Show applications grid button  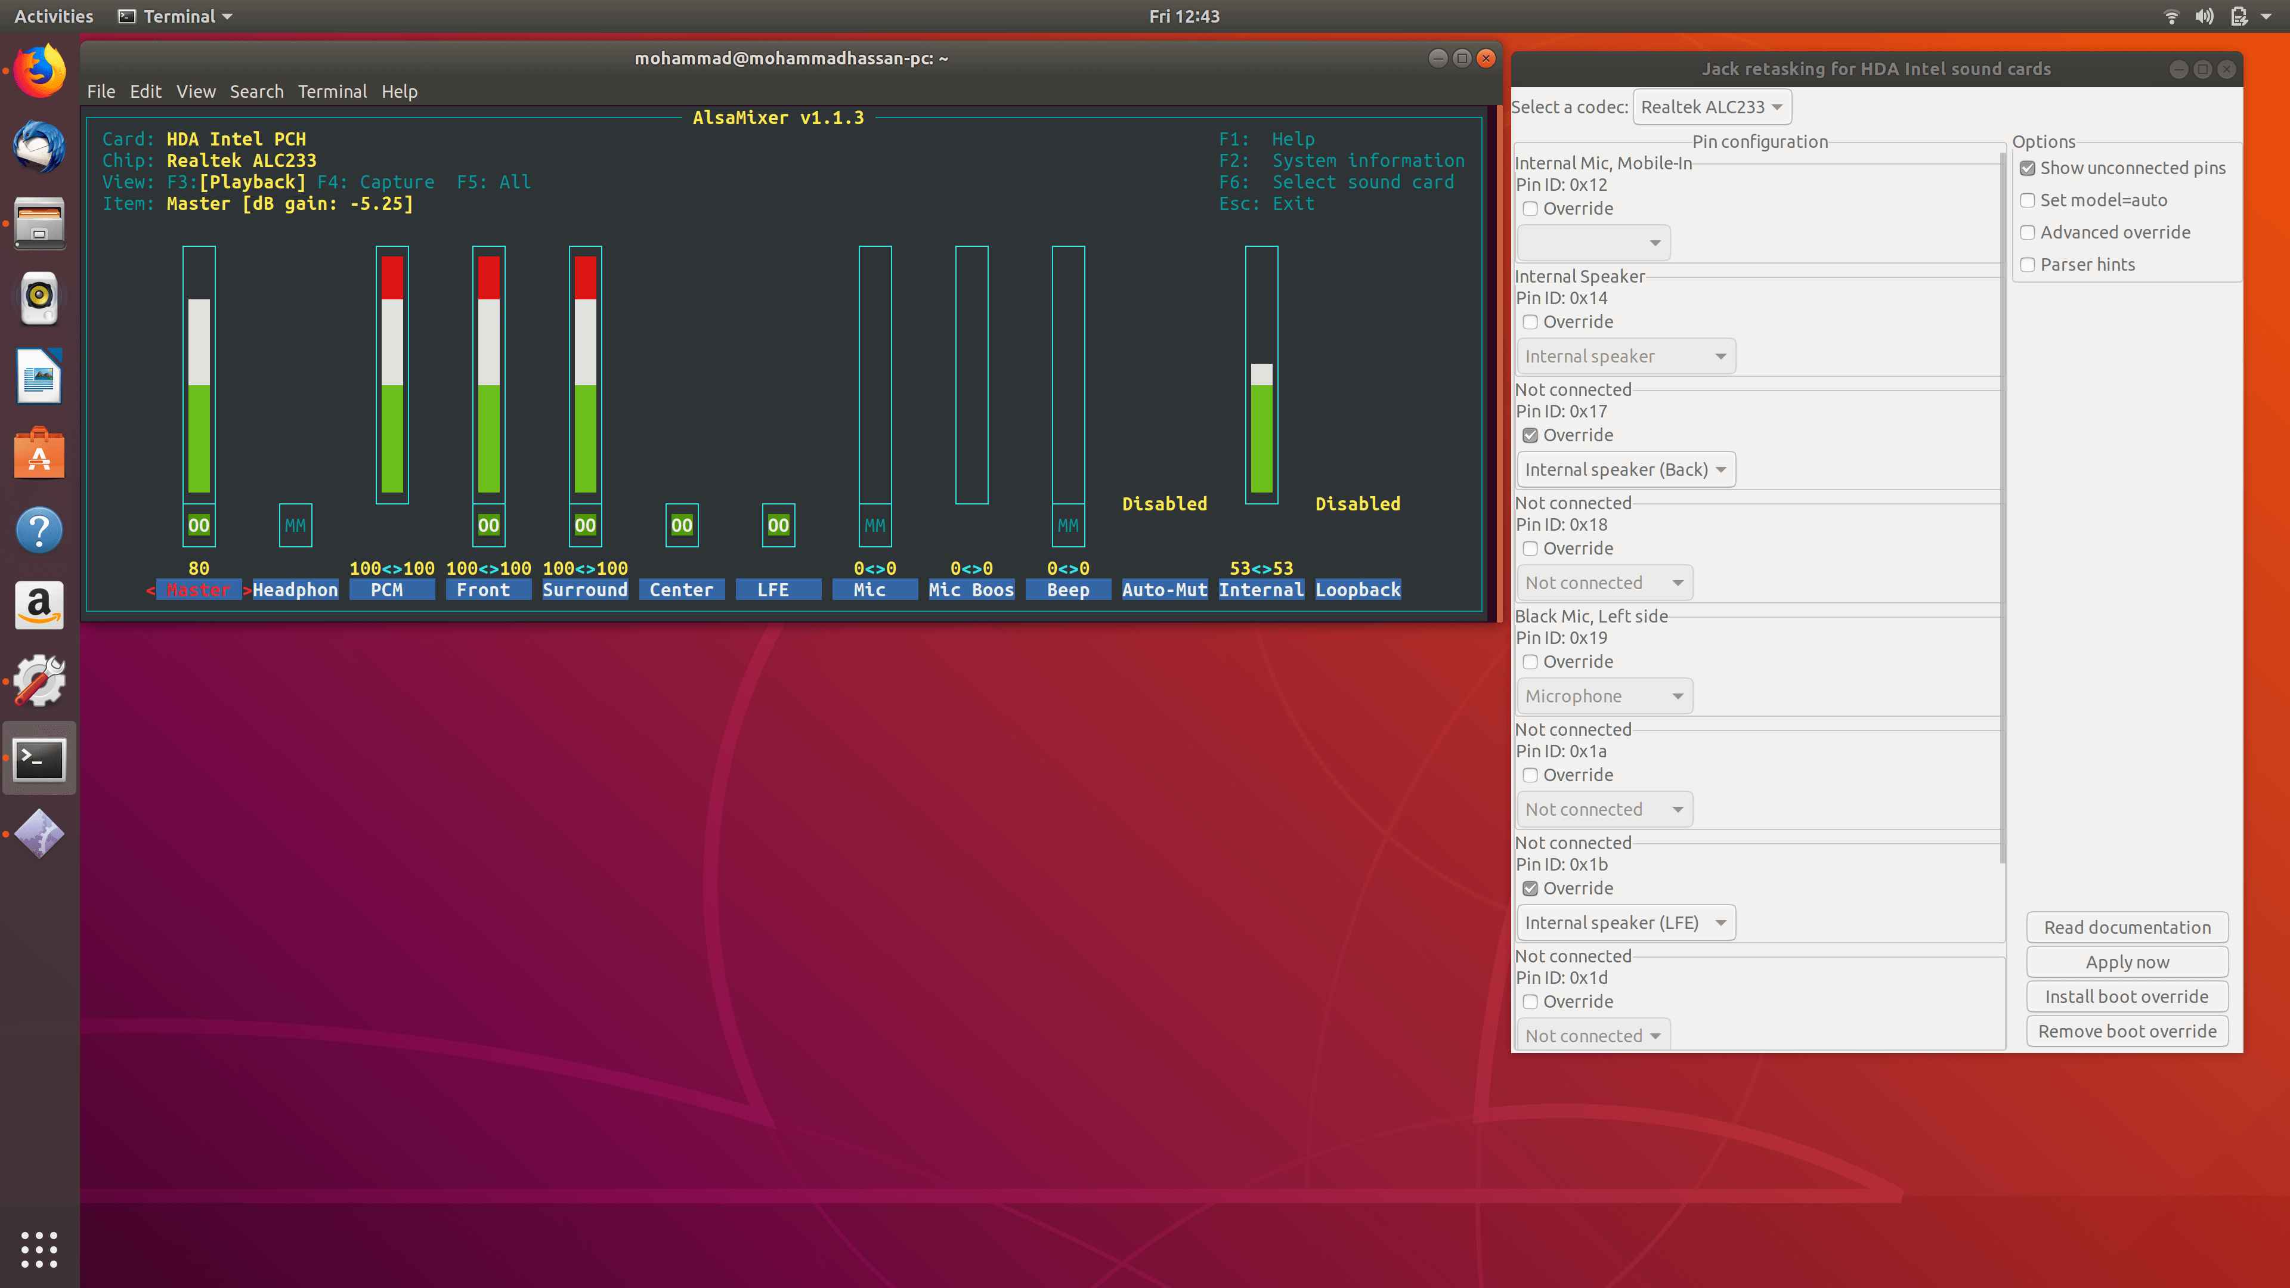39,1249
